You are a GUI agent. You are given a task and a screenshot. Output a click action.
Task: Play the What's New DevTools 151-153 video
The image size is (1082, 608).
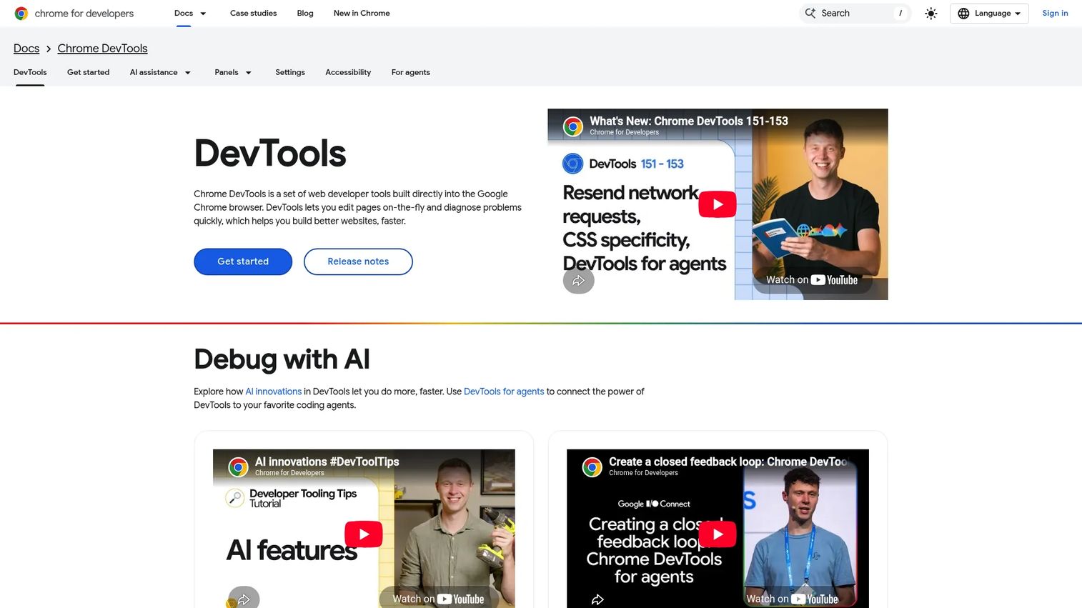717,204
